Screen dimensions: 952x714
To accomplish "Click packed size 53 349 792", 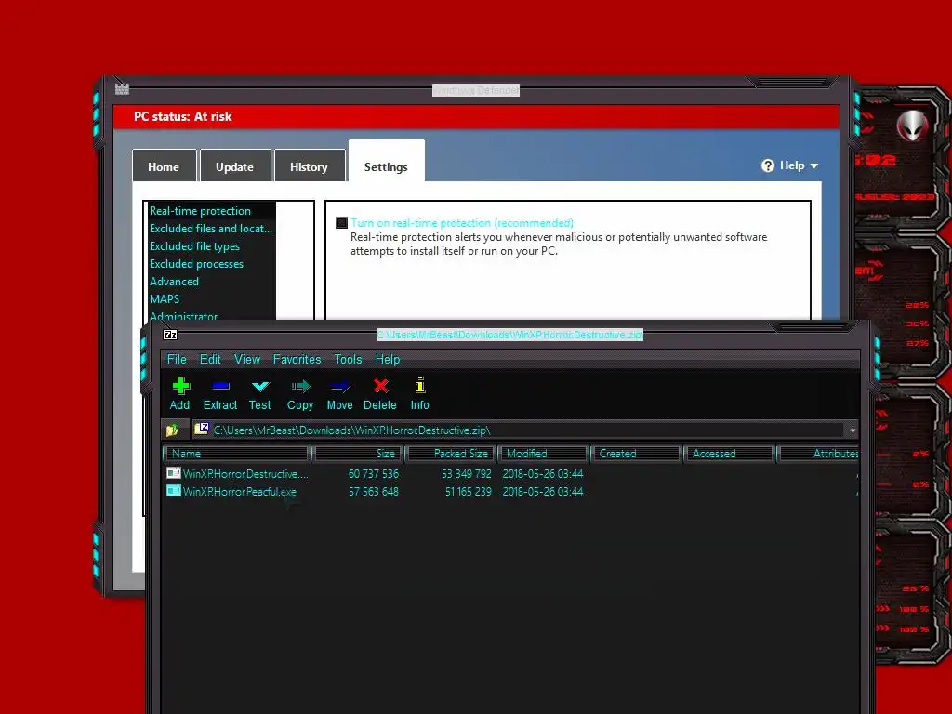I will 467,474.
